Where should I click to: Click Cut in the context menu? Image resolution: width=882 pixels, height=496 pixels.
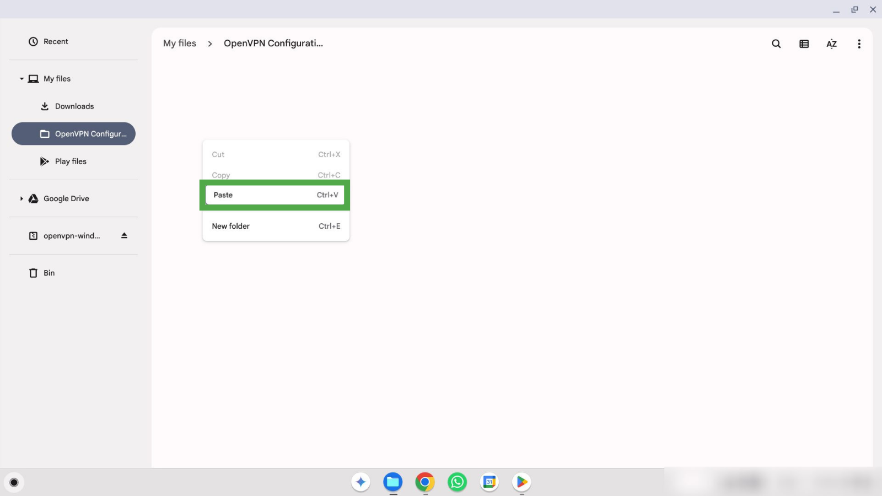click(x=276, y=154)
